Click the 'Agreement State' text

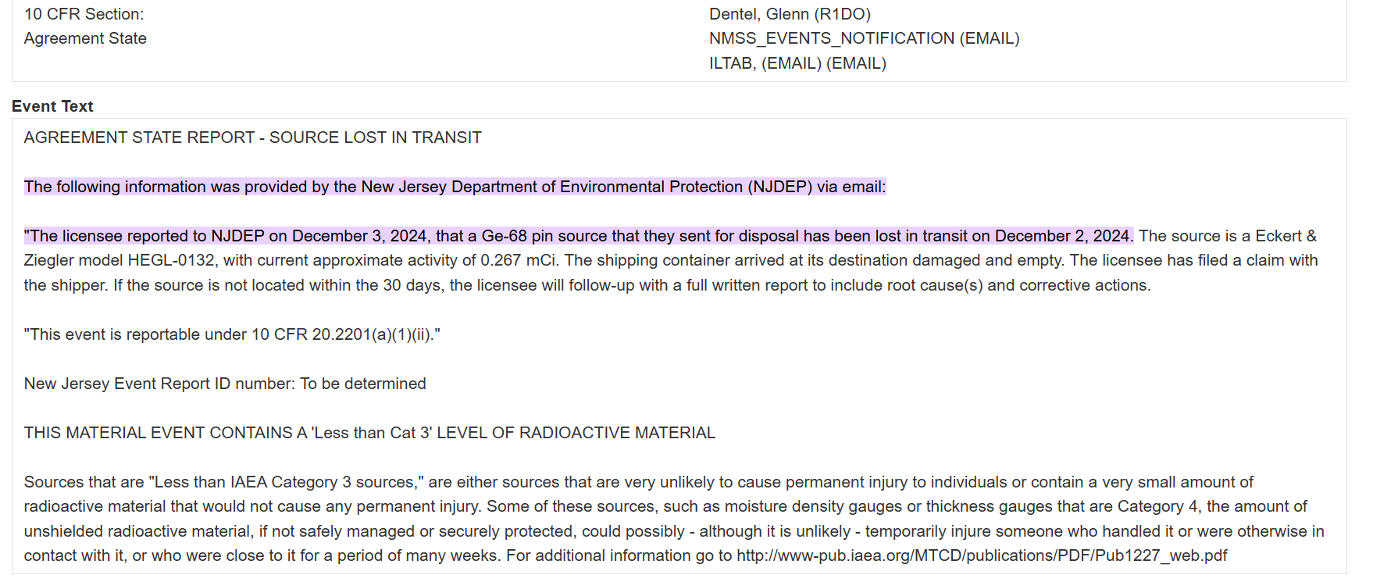click(x=85, y=38)
